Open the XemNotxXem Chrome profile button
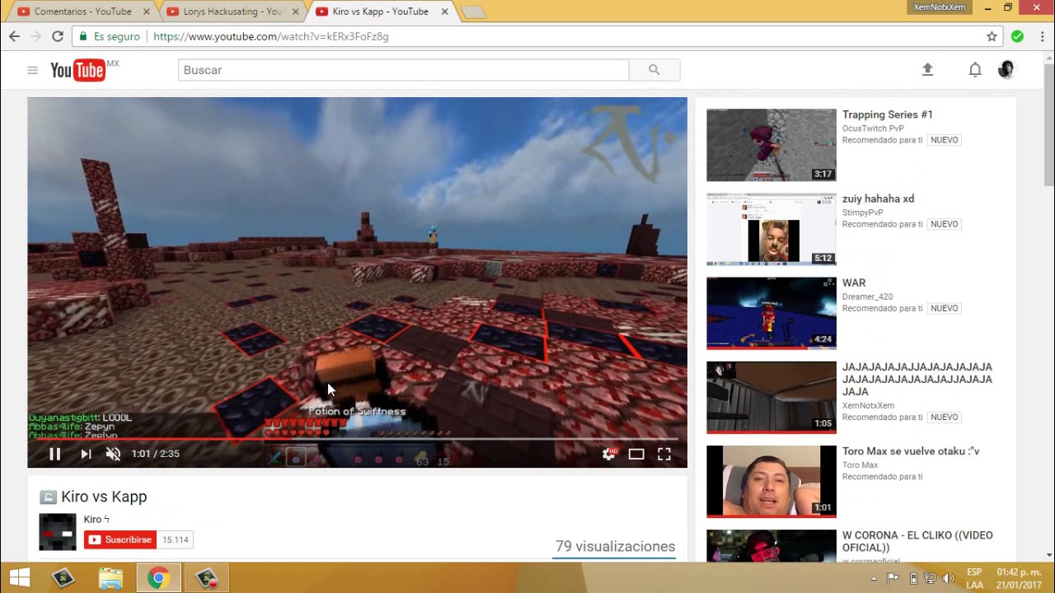1055x593 pixels. tap(940, 7)
